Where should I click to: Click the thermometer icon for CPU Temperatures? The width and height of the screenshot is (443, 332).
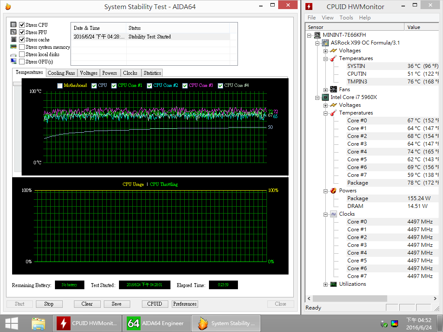pos(334,113)
